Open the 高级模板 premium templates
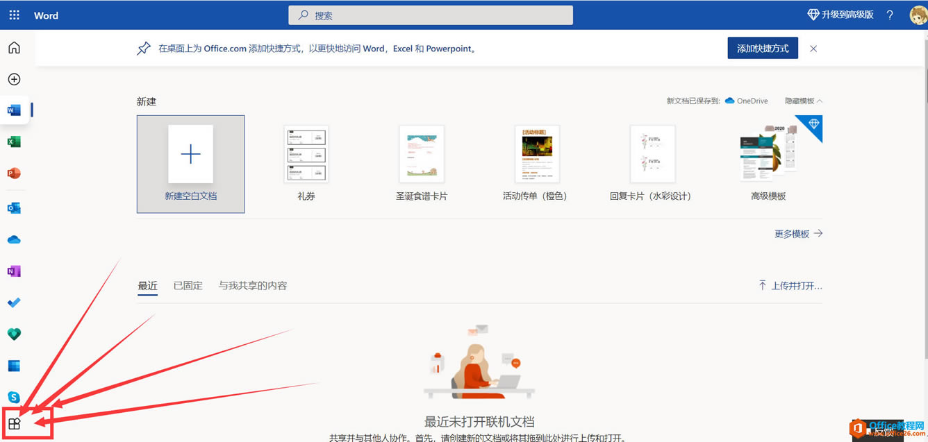Image resolution: width=928 pixels, height=442 pixels. pos(768,164)
